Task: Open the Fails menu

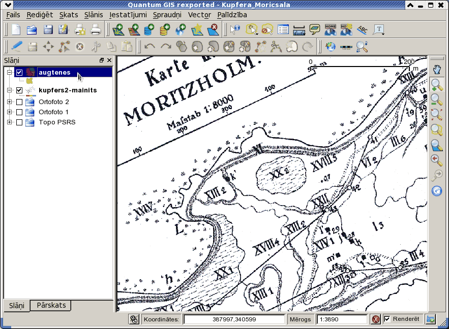Action: [x=13, y=15]
